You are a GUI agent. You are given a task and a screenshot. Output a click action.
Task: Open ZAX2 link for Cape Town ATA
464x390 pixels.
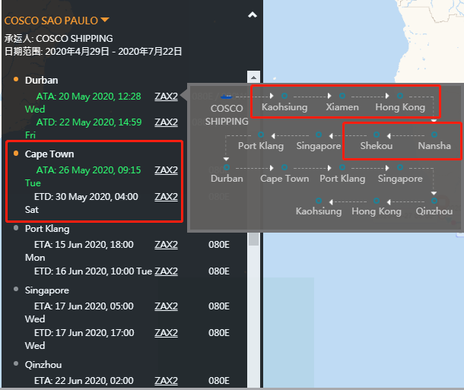(166, 170)
